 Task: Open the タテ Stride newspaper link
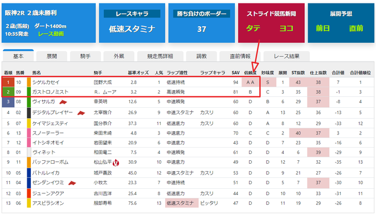click(x=253, y=29)
